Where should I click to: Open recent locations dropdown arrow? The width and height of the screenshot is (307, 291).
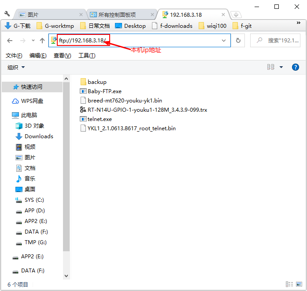tap(33, 41)
